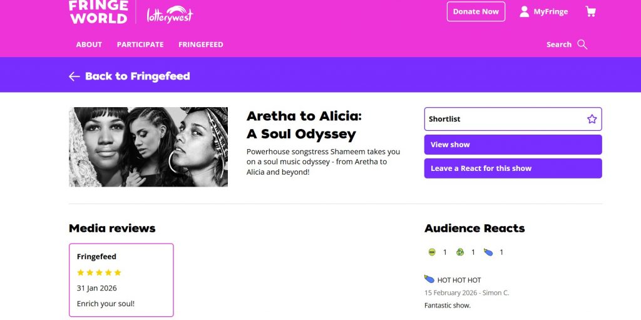The image size is (641, 320).
Task: Click the eggplant react icon in counts row
Action: (x=488, y=252)
